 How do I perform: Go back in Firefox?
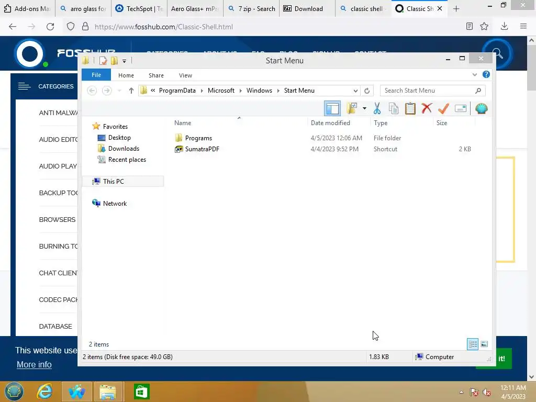pyautogui.click(x=13, y=27)
